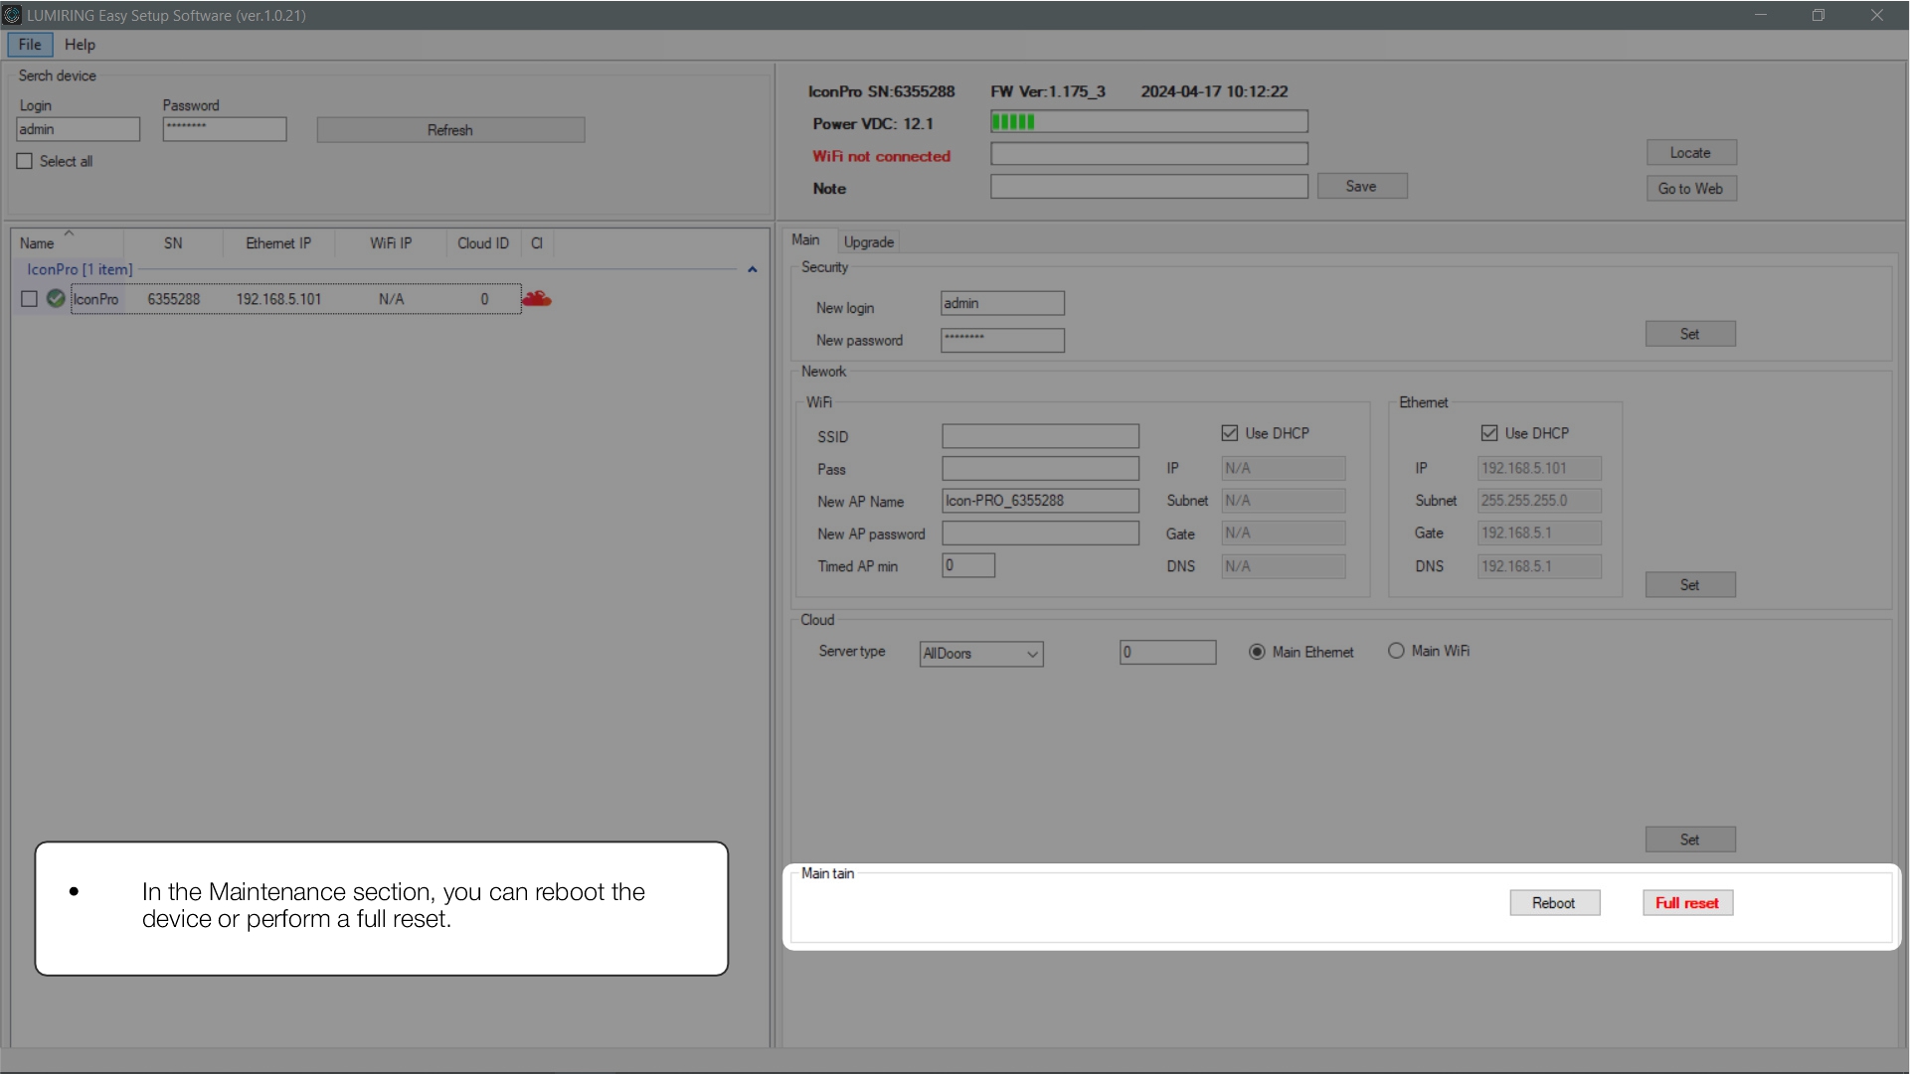Click the Timed AP min field
This screenshot has height=1074, width=1910.
(x=968, y=565)
